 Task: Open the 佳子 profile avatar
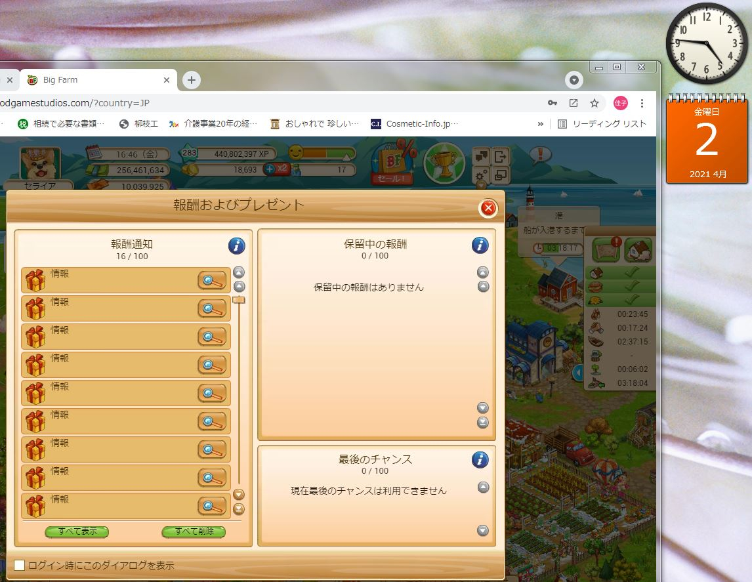(x=621, y=103)
